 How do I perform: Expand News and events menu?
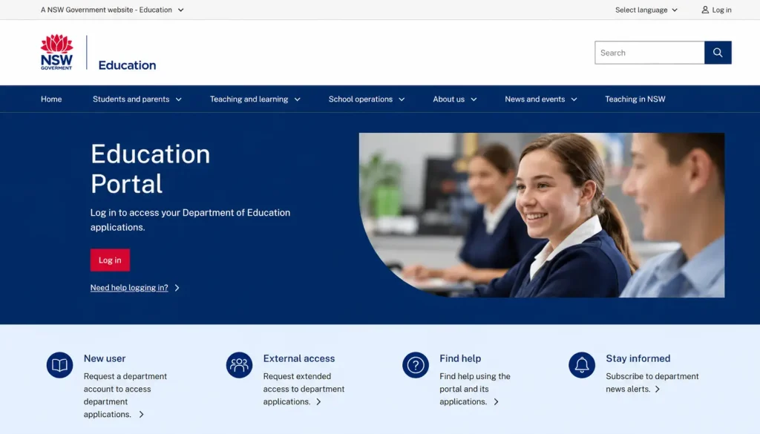(x=541, y=99)
